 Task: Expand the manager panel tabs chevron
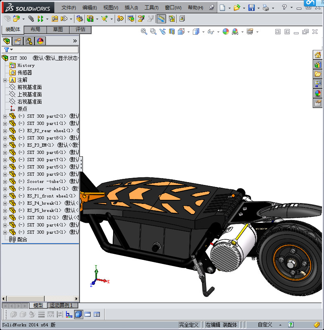(x=75, y=41)
